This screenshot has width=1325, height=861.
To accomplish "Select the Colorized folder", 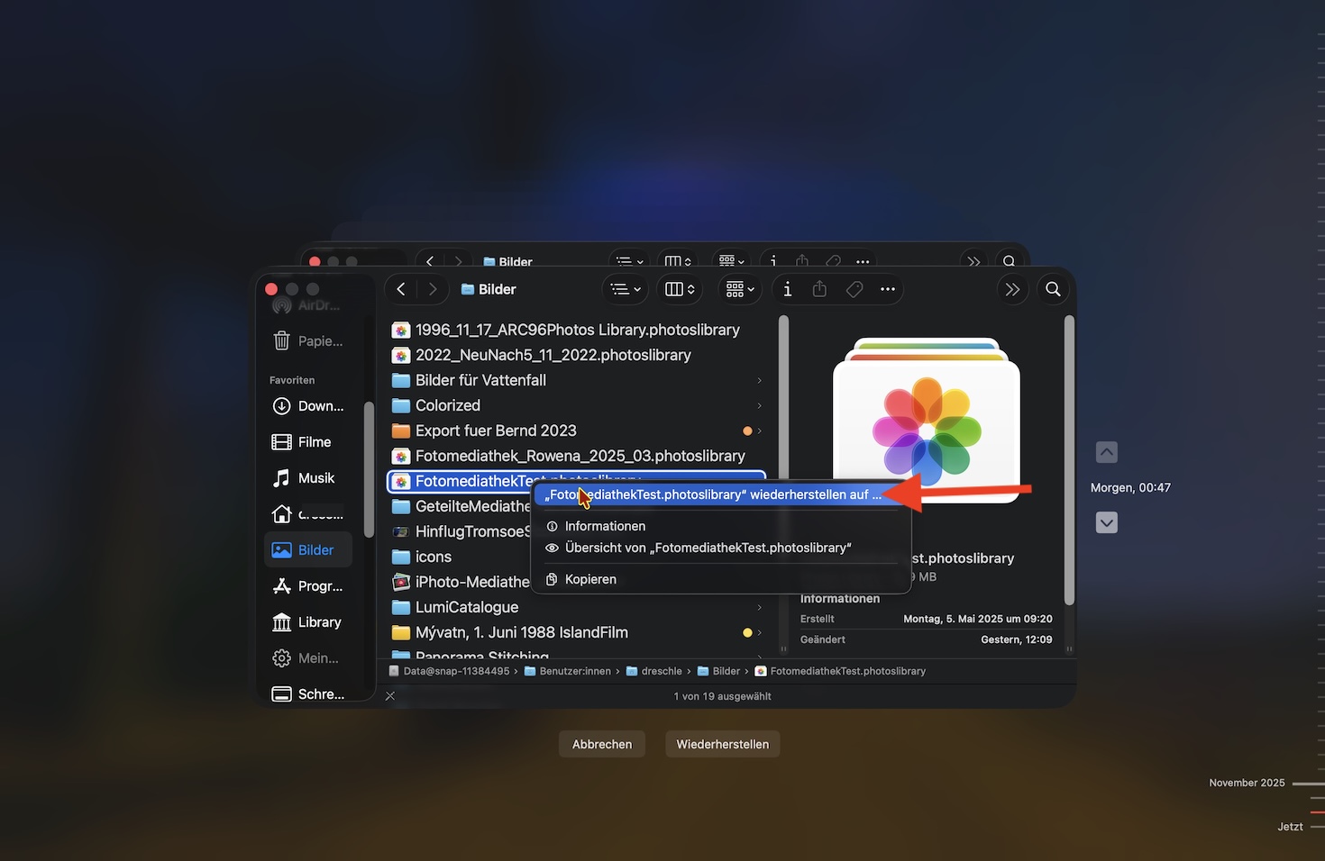I will (577, 405).
